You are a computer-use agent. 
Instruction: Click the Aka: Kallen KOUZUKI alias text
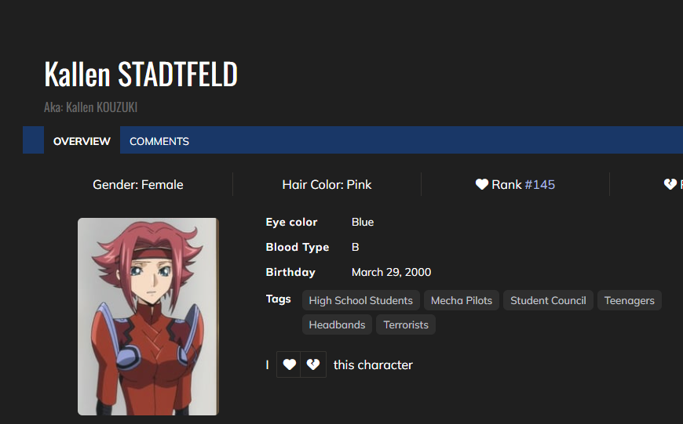click(90, 107)
